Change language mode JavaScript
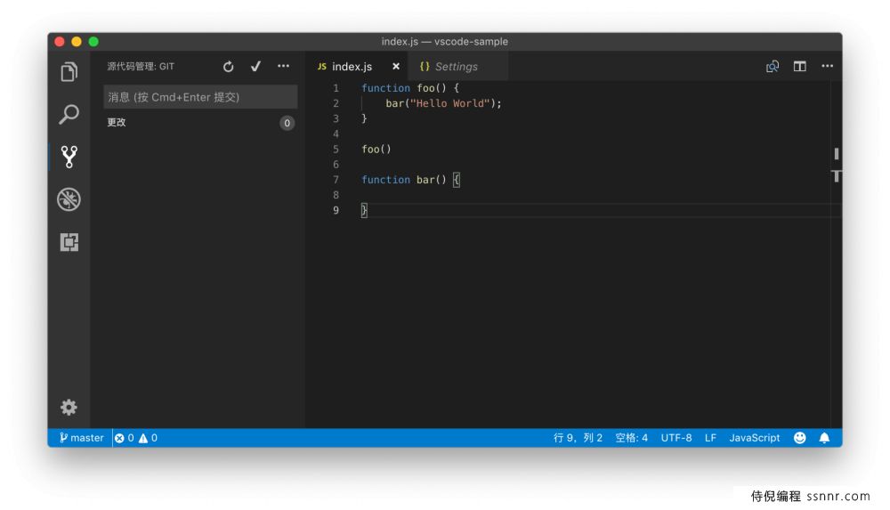This screenshot has height=510, width=890. coord(755,438)
